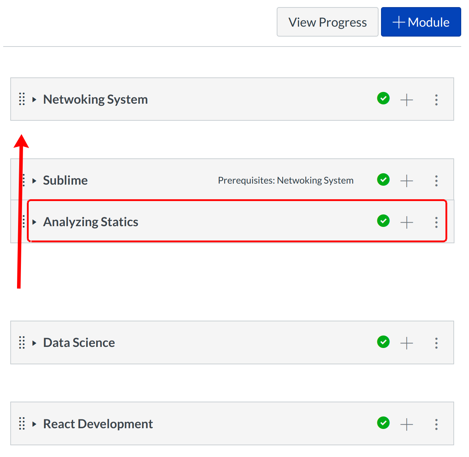Image resolution: width=469 pixels, height=457 pixels.
Task: Add an item to React Development module
Action: tap(407, 424)
